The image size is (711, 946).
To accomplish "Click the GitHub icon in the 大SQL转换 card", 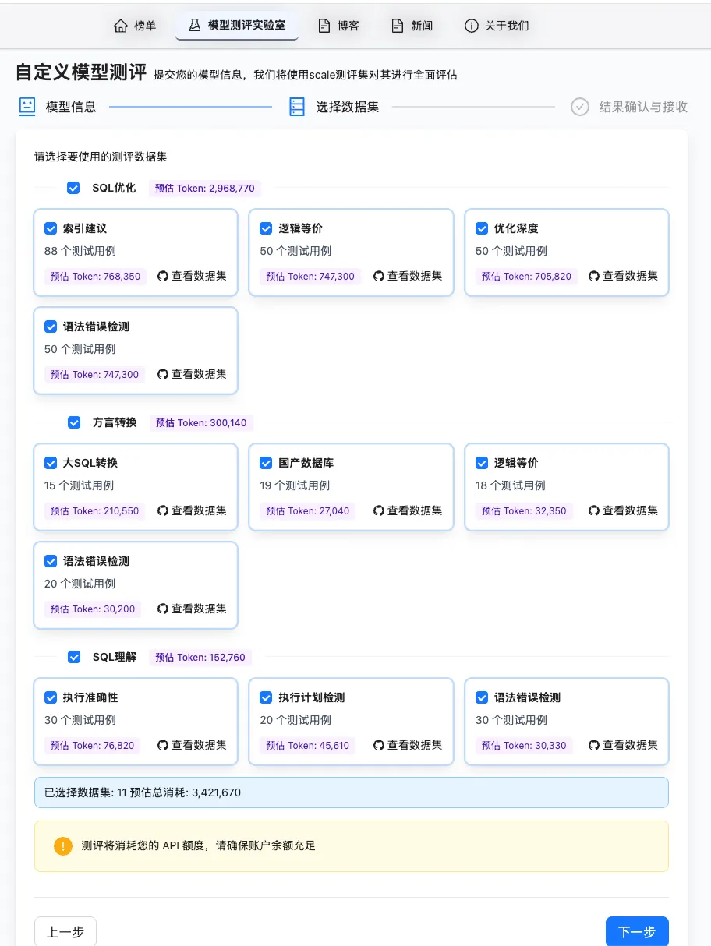I will click(163, 510).
